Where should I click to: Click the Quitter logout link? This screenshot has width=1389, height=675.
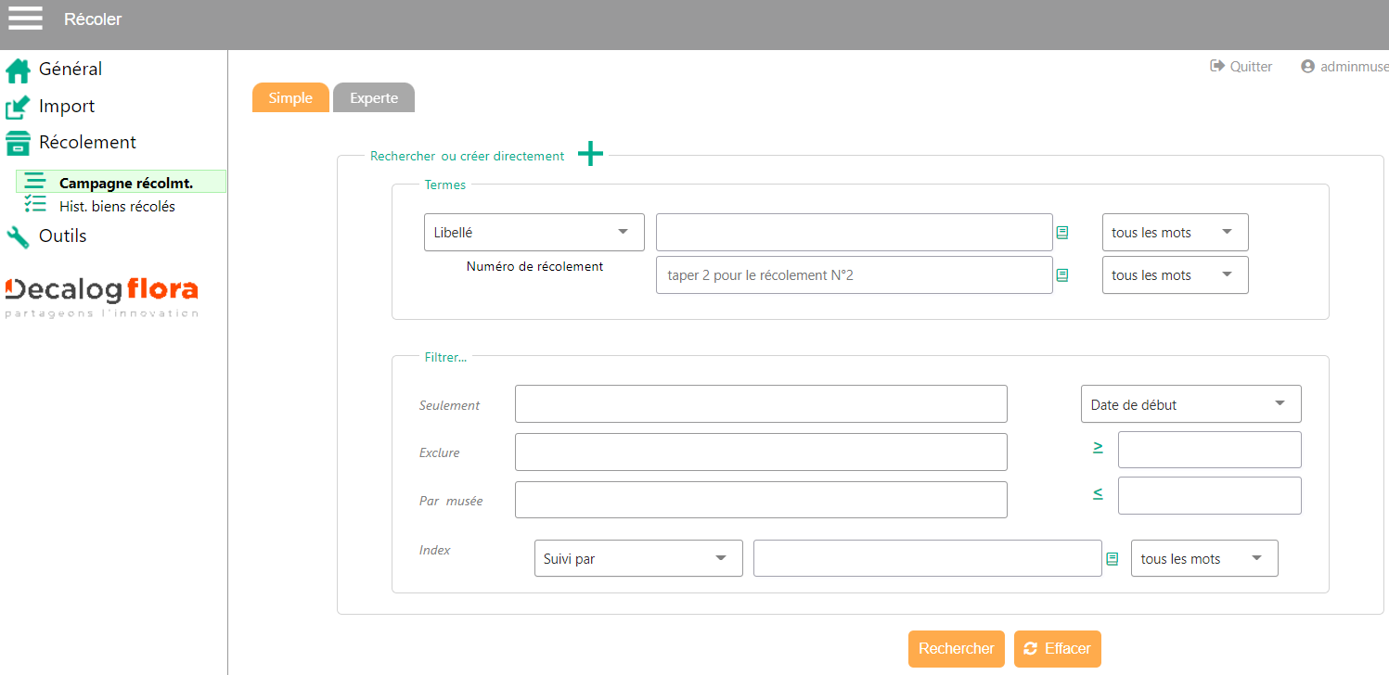1241,67
